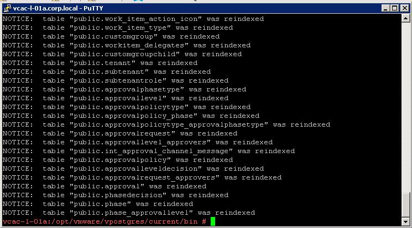Viewport: 412px width, 228px height.
Task: Click the work_item_action_icon notice line
Action: pos(133,19)
